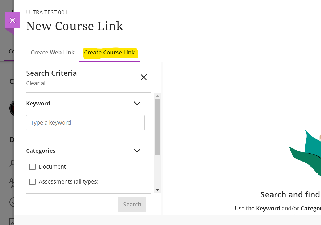321x225 pixels.
Task: Enable the Document category checkbox
Action: tap(32, 167)
